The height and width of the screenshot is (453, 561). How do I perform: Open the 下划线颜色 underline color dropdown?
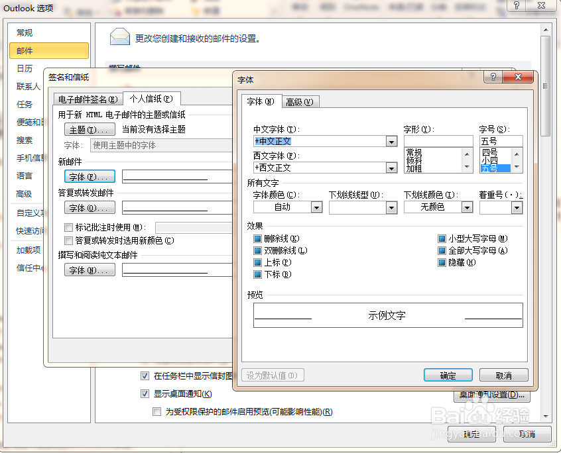(467, 207)
